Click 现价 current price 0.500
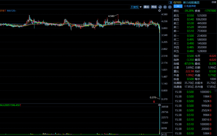The width and height of the screenshot is (217, 136). click(190, 56)
